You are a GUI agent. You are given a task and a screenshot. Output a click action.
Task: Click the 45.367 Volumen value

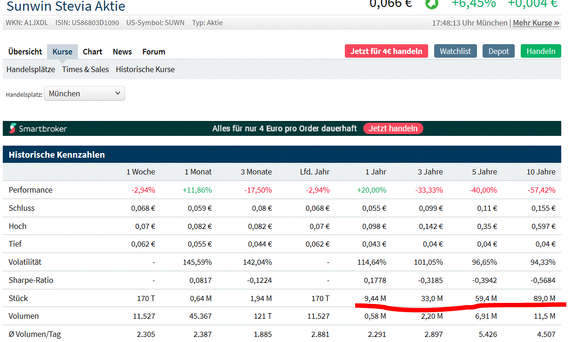click(200, 316)
